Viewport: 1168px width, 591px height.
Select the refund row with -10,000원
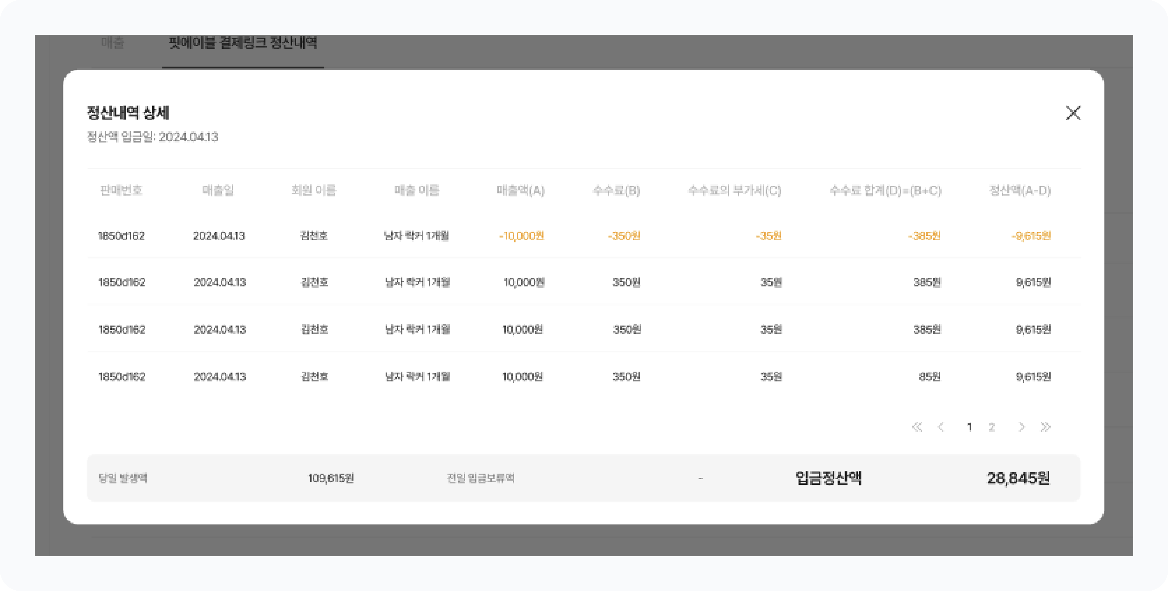[x=521, y=236]
